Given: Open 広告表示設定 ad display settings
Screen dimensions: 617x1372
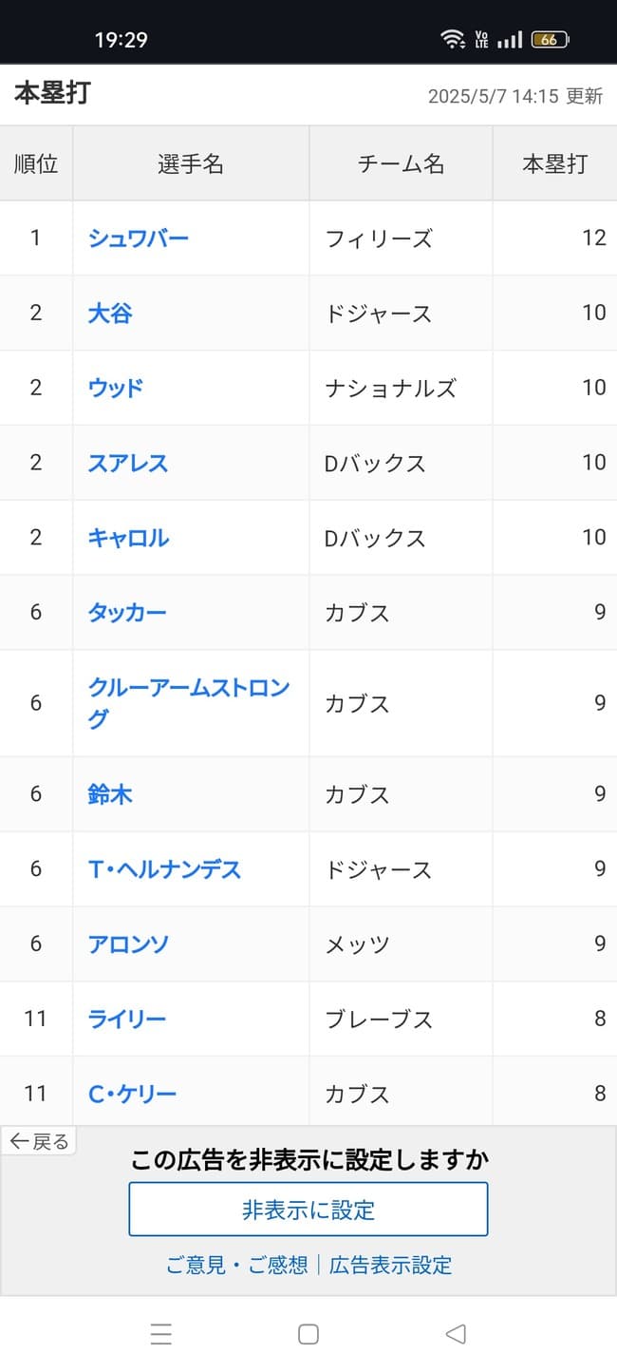Looking at the screenshot, I should tap(392, 1266).
